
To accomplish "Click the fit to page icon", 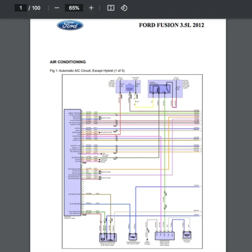I will [x=111, y=8].
